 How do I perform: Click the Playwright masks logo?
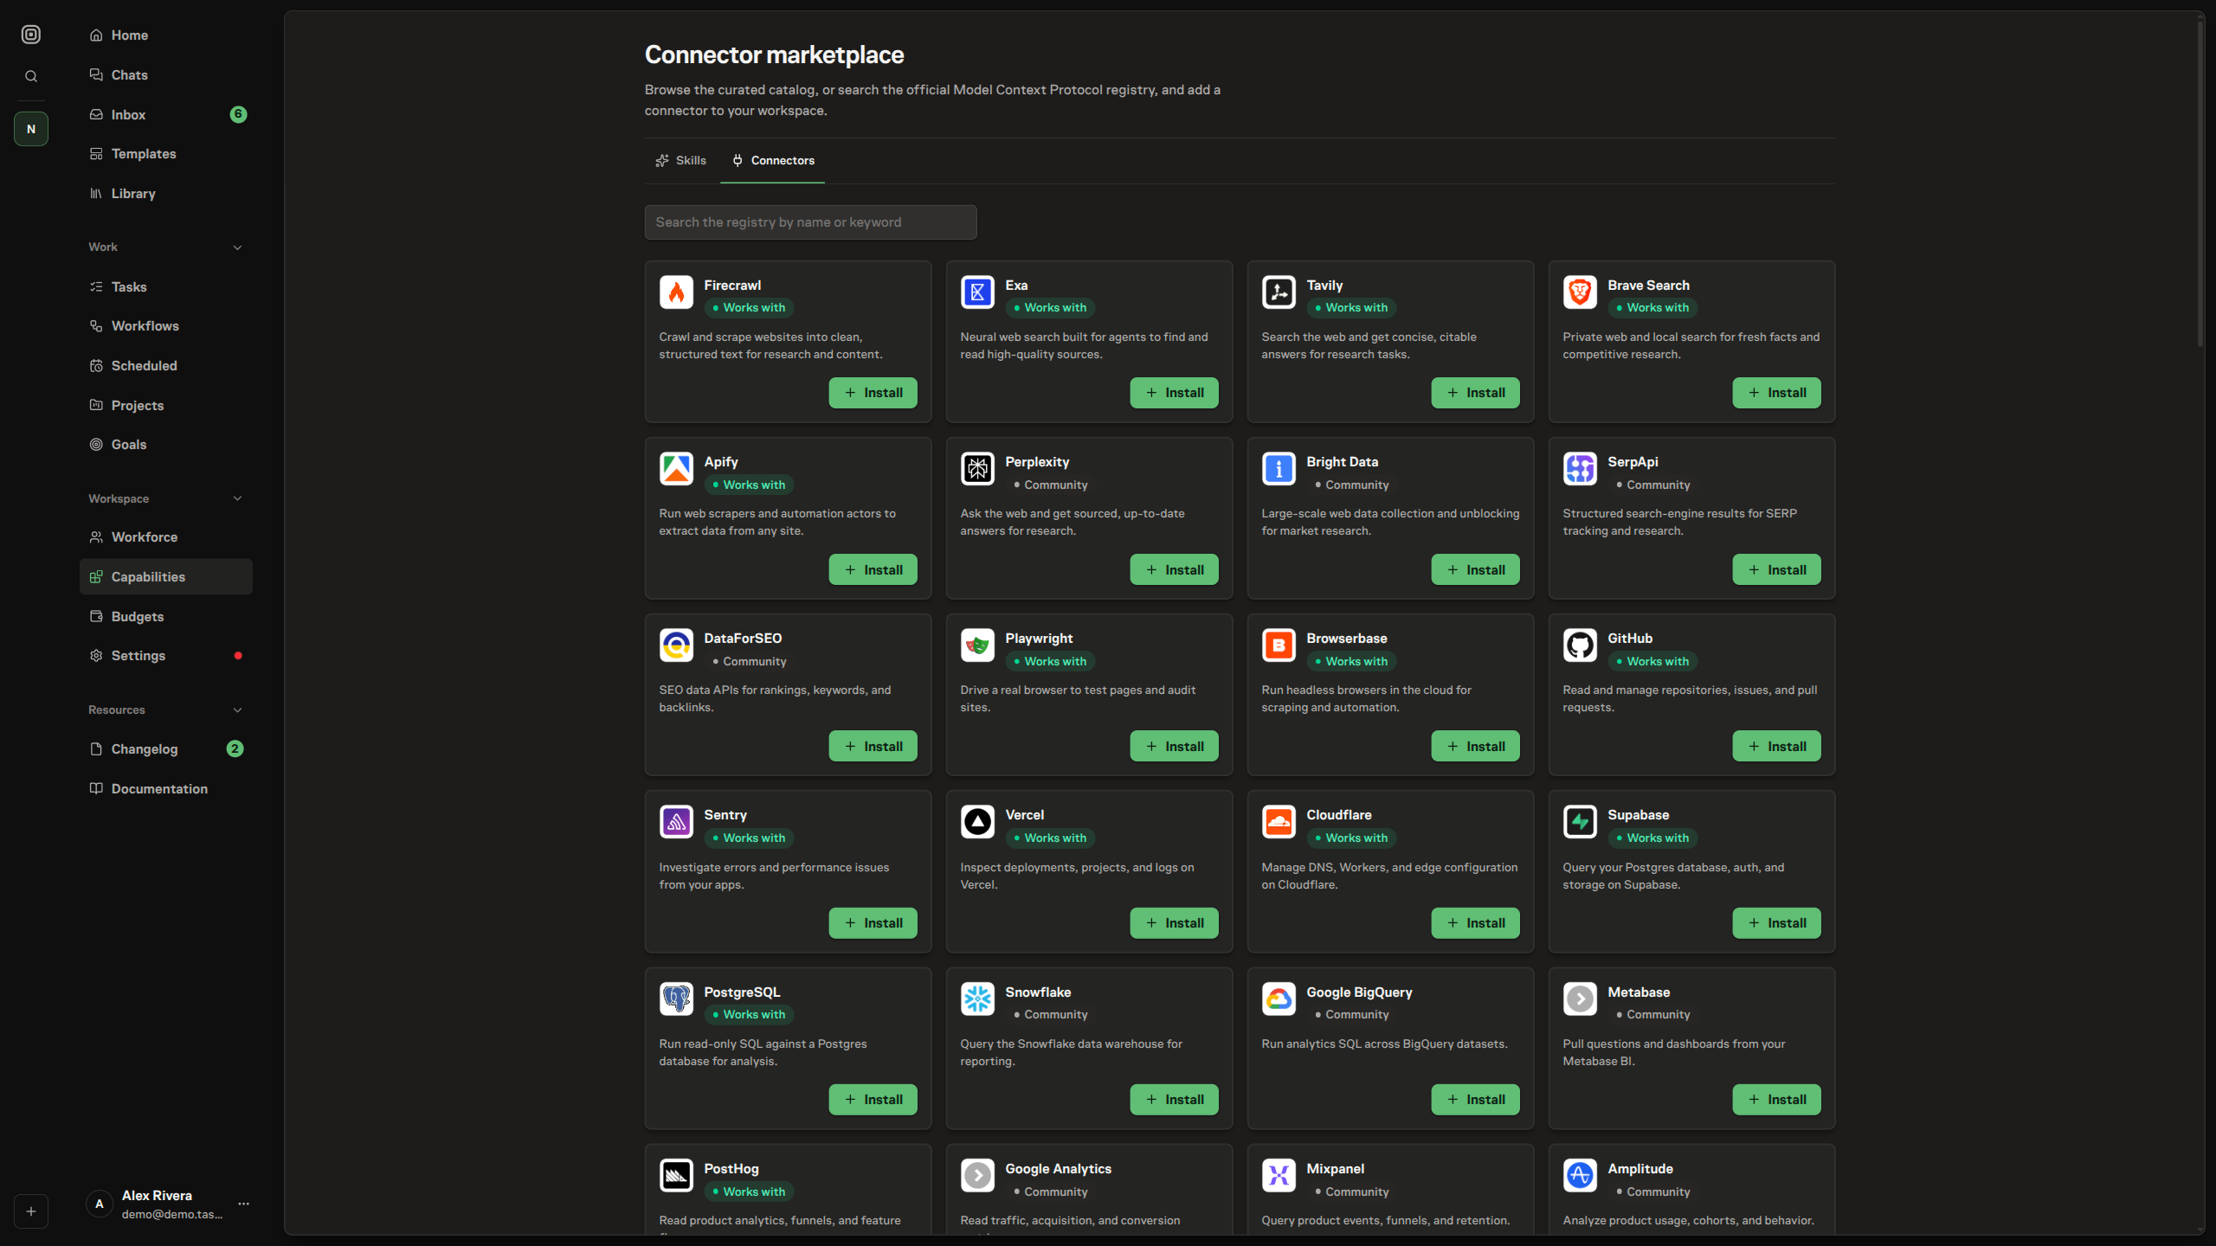(977, 645)
